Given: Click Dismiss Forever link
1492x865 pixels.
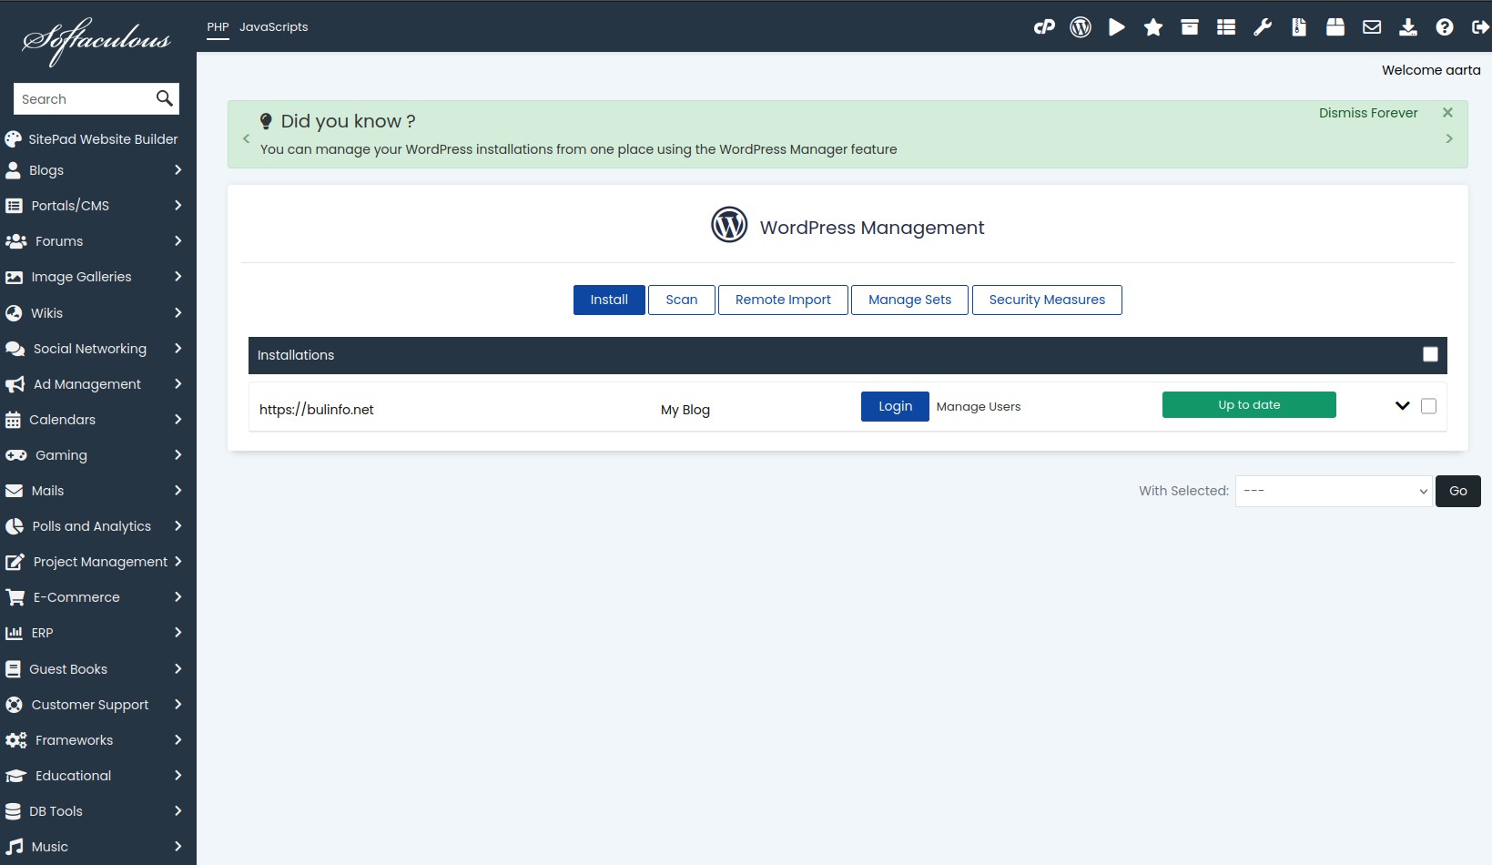Looking at the screenshot, I should click(1368, 113).
